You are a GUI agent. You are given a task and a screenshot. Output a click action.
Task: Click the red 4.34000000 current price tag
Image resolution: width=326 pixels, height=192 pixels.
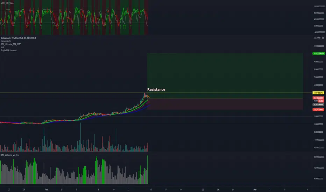tap(318, 98)
